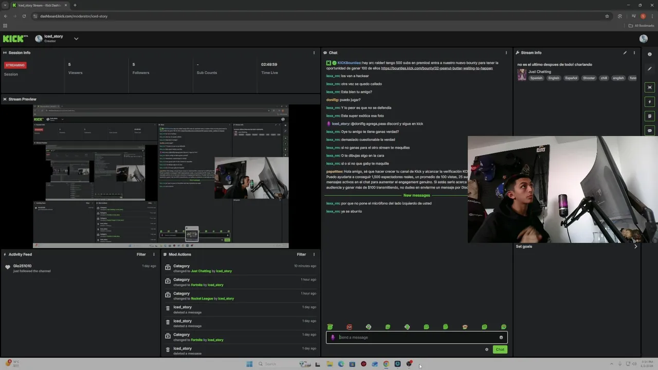This screenshot has width=658, height=370.
Task: Click the pencil edit icon in the right sidebar
Action: (650, 69)
